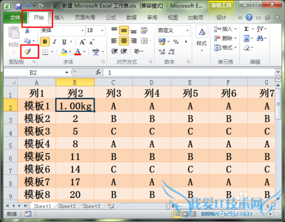
Task: Toggle right text alignment
Action: [x=133, y=41]
